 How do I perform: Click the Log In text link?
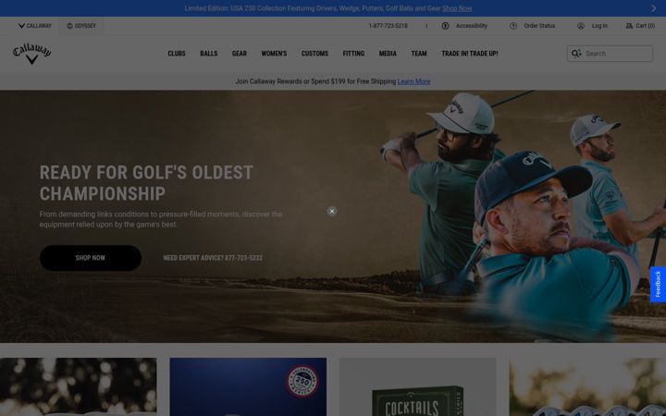coord(599,26)
